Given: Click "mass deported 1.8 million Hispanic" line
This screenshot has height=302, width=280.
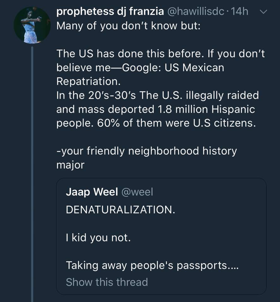Looking at the screenshot, I should 155,109.
